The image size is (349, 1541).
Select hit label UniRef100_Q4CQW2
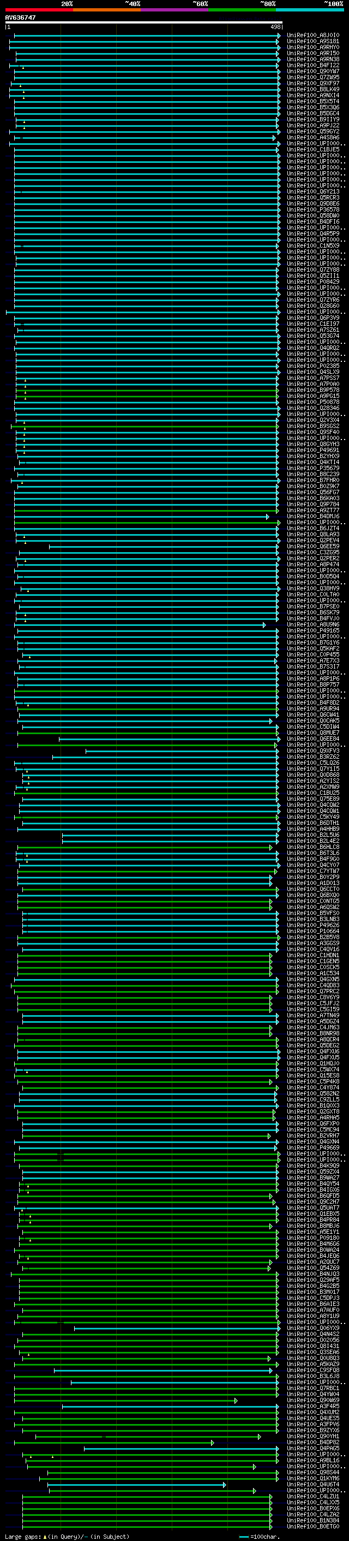pyautogui.click(x=313, y=805)
